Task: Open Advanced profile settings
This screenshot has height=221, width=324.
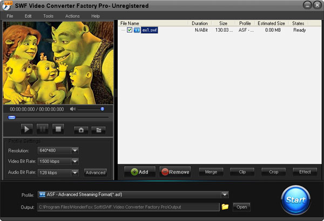Action: pos(96,173)
